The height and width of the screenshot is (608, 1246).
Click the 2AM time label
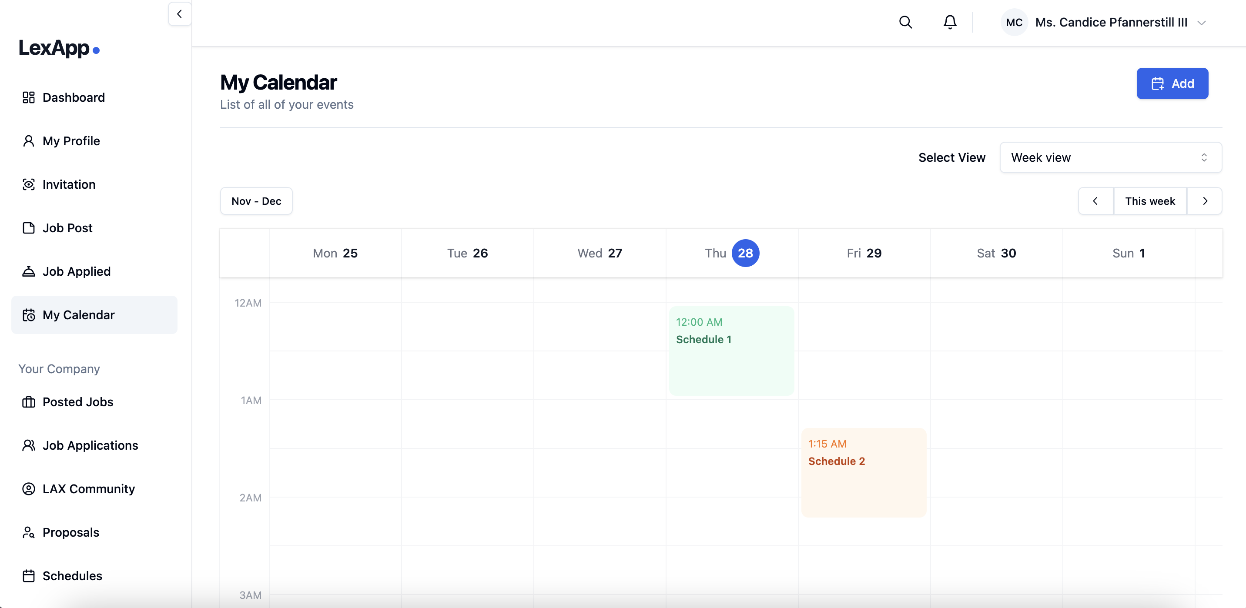[x=250, y=498]
